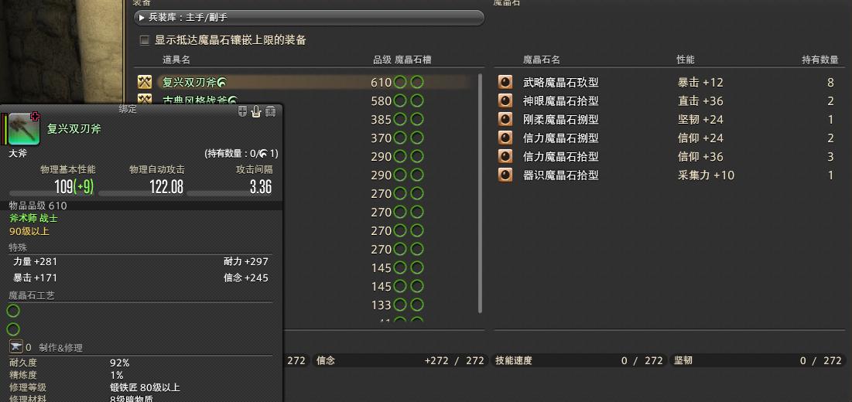Click the 技能速度 0 / 272 stat gauge
Viewport: 852px width, 402px height.
[580, 360]
